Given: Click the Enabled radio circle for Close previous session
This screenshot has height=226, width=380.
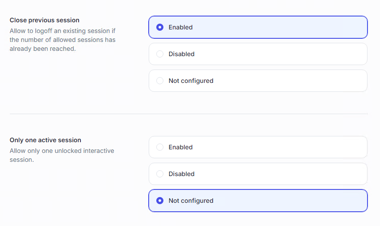Looking at the screenshot, I should pyautogui.click(x=160, y=27).
